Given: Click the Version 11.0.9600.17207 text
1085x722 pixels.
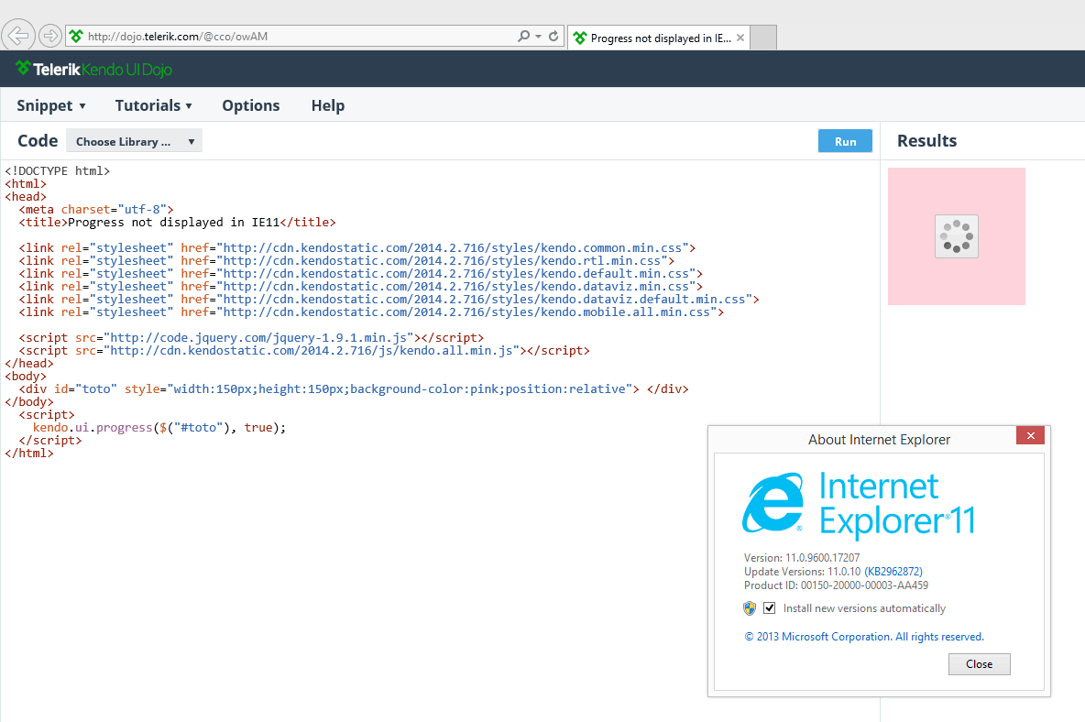Looking at the screenshot, I should pos(802,558).
